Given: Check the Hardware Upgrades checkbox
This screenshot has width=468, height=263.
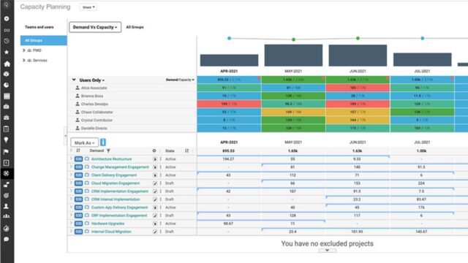Looking at the screenshot, I should coord(87,224).
